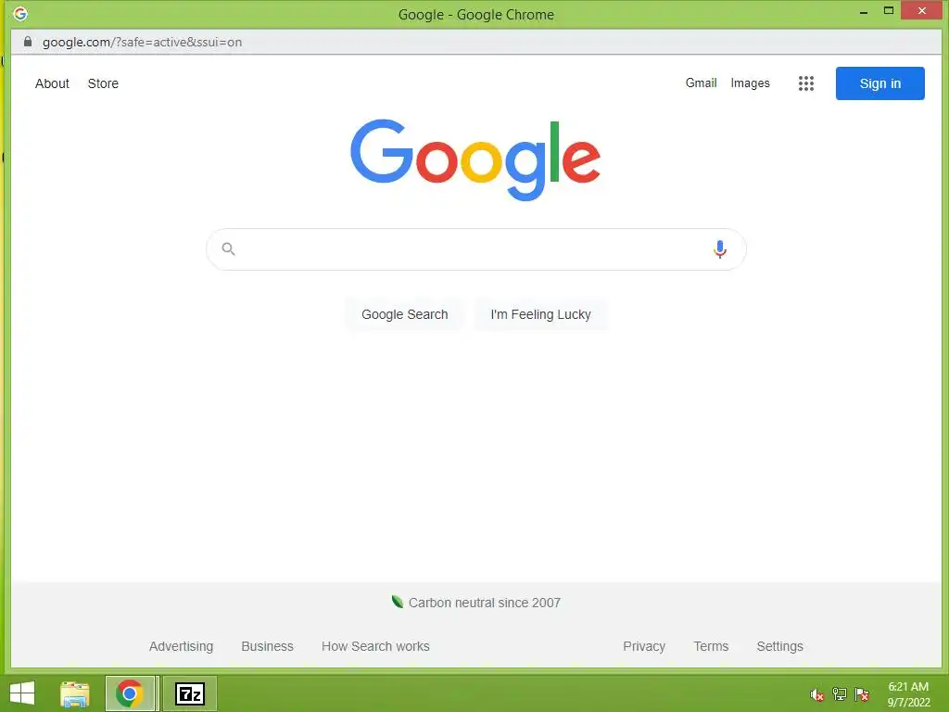Click the muted volume tray icon
This screenshot has width=949, height=712.
817,694
